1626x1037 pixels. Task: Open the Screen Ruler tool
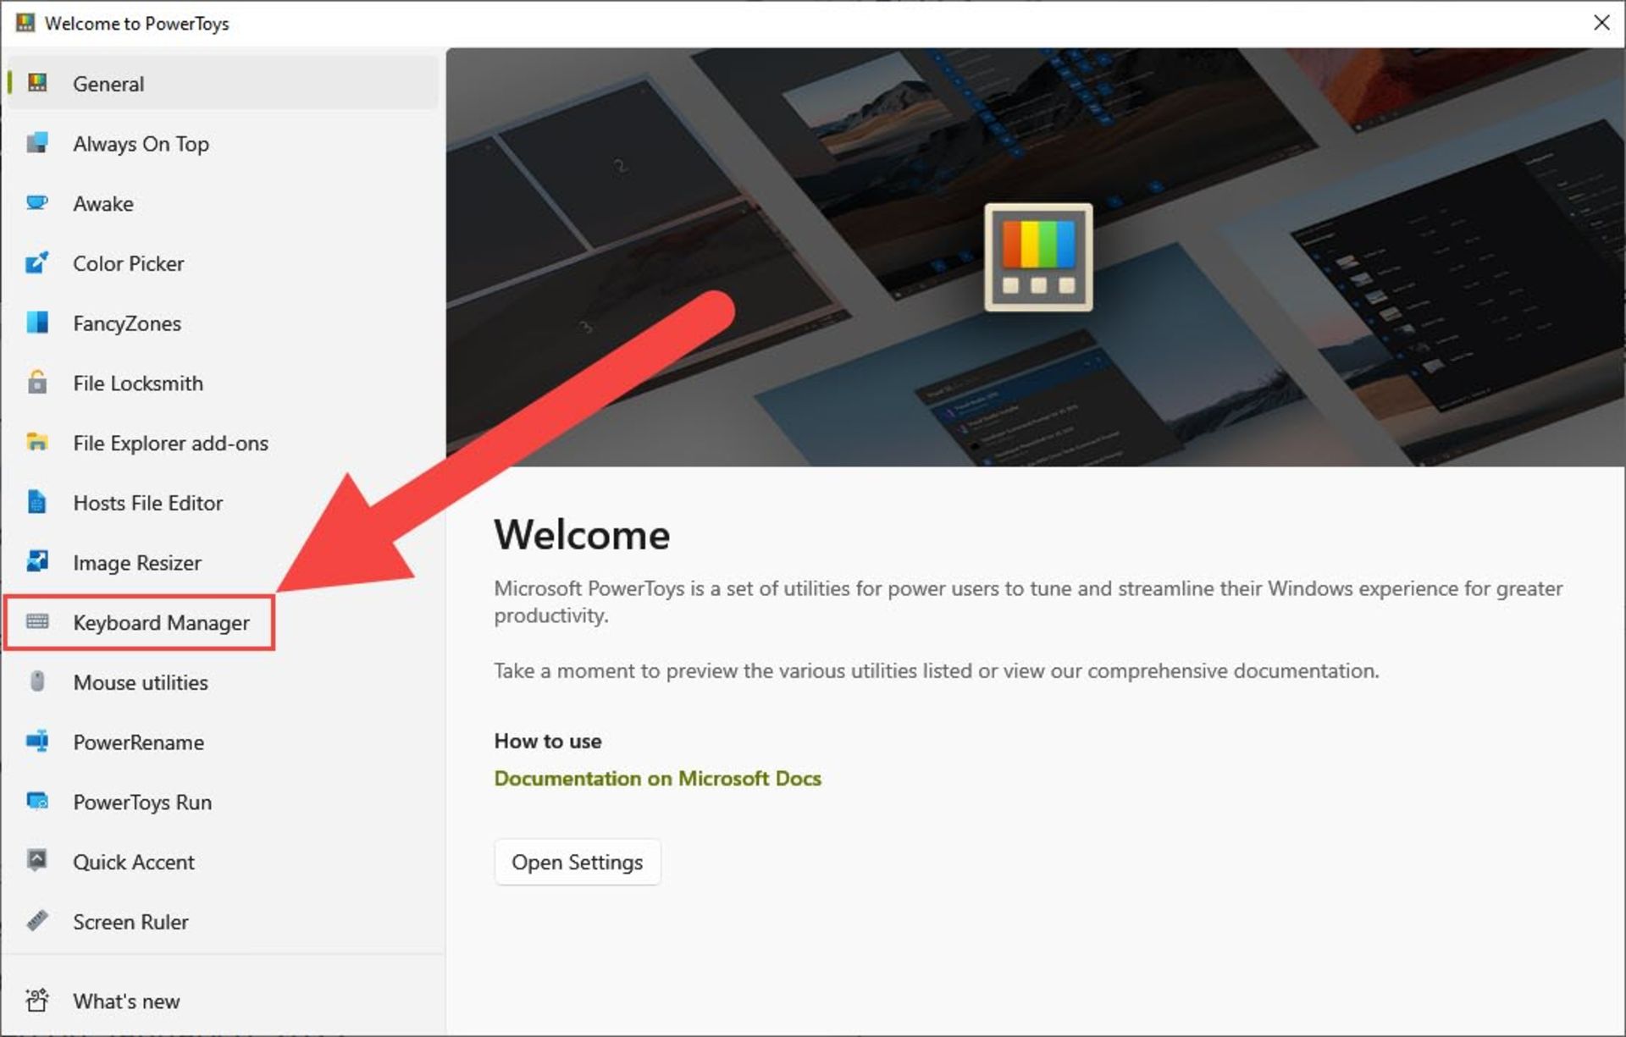pyautogui.click(x=130, y=922)
